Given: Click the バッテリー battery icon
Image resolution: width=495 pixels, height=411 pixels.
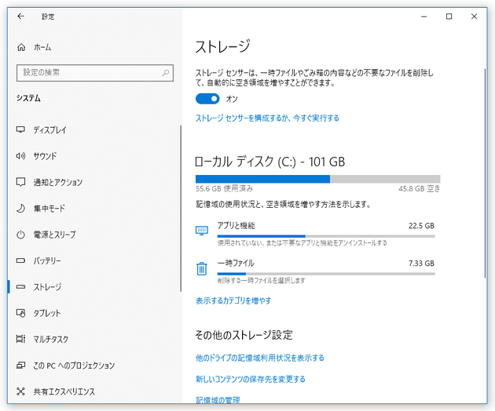Looking at the screenshot, I should 20,260.
